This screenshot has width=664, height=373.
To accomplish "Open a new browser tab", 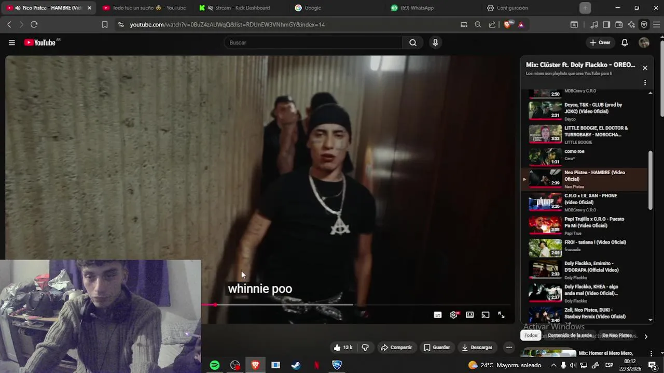I will 585,8.
